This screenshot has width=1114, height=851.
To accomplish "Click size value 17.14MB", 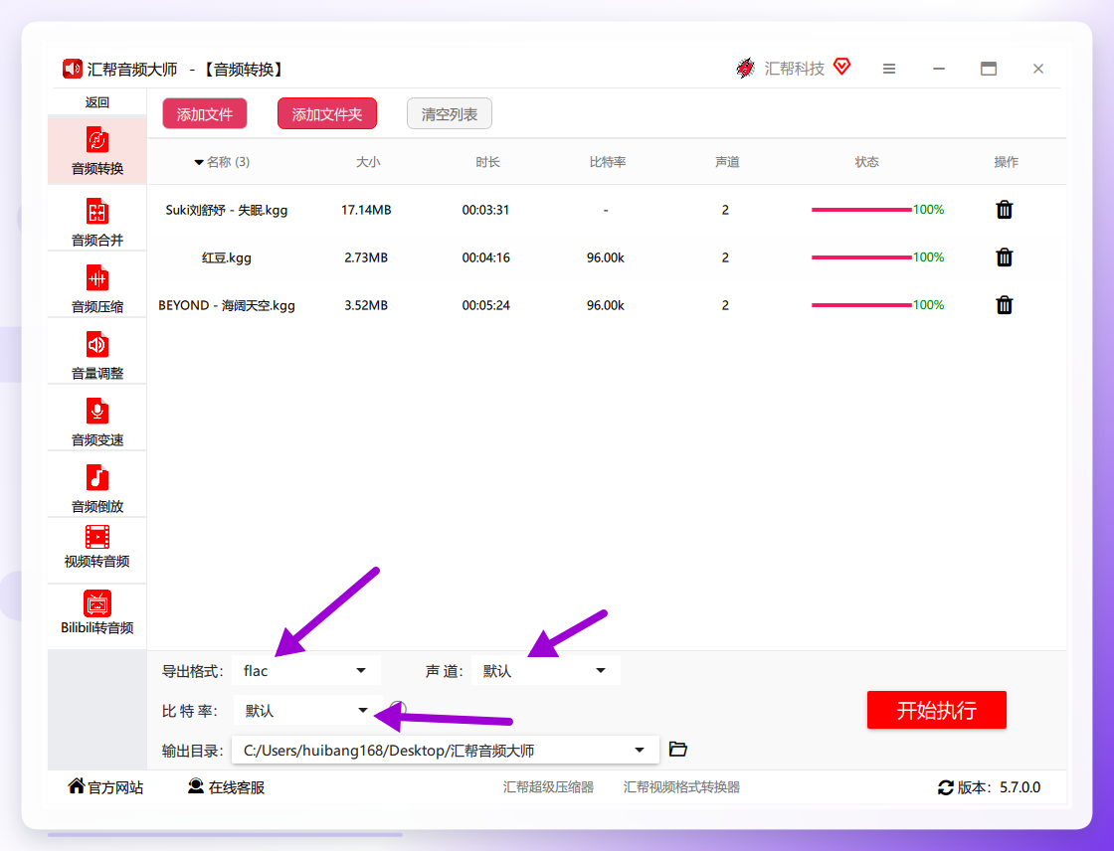I will pyautogui.click(x=366, y=210).
